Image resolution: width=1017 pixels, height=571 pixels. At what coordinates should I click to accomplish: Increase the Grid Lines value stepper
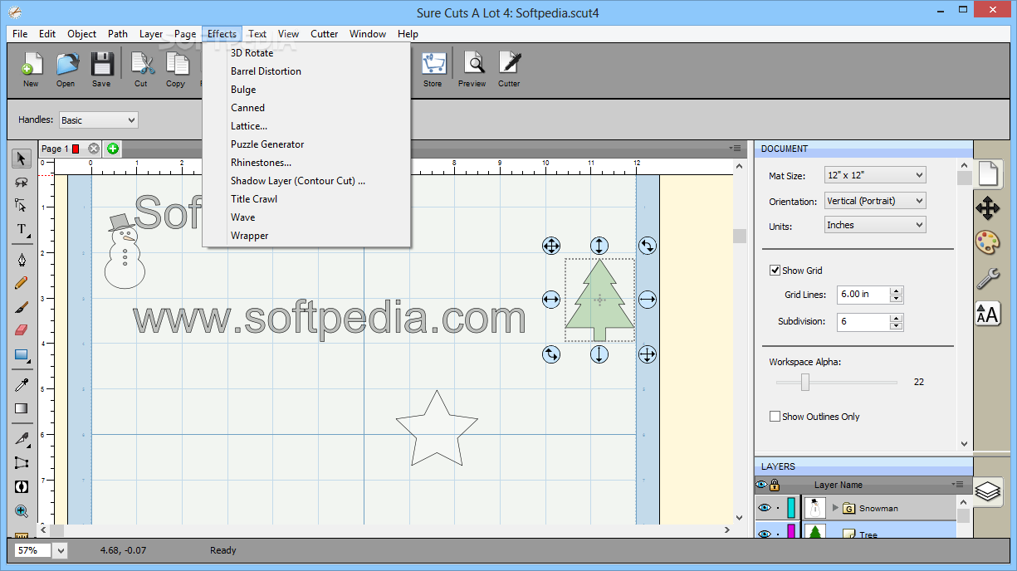pos(896,290)
